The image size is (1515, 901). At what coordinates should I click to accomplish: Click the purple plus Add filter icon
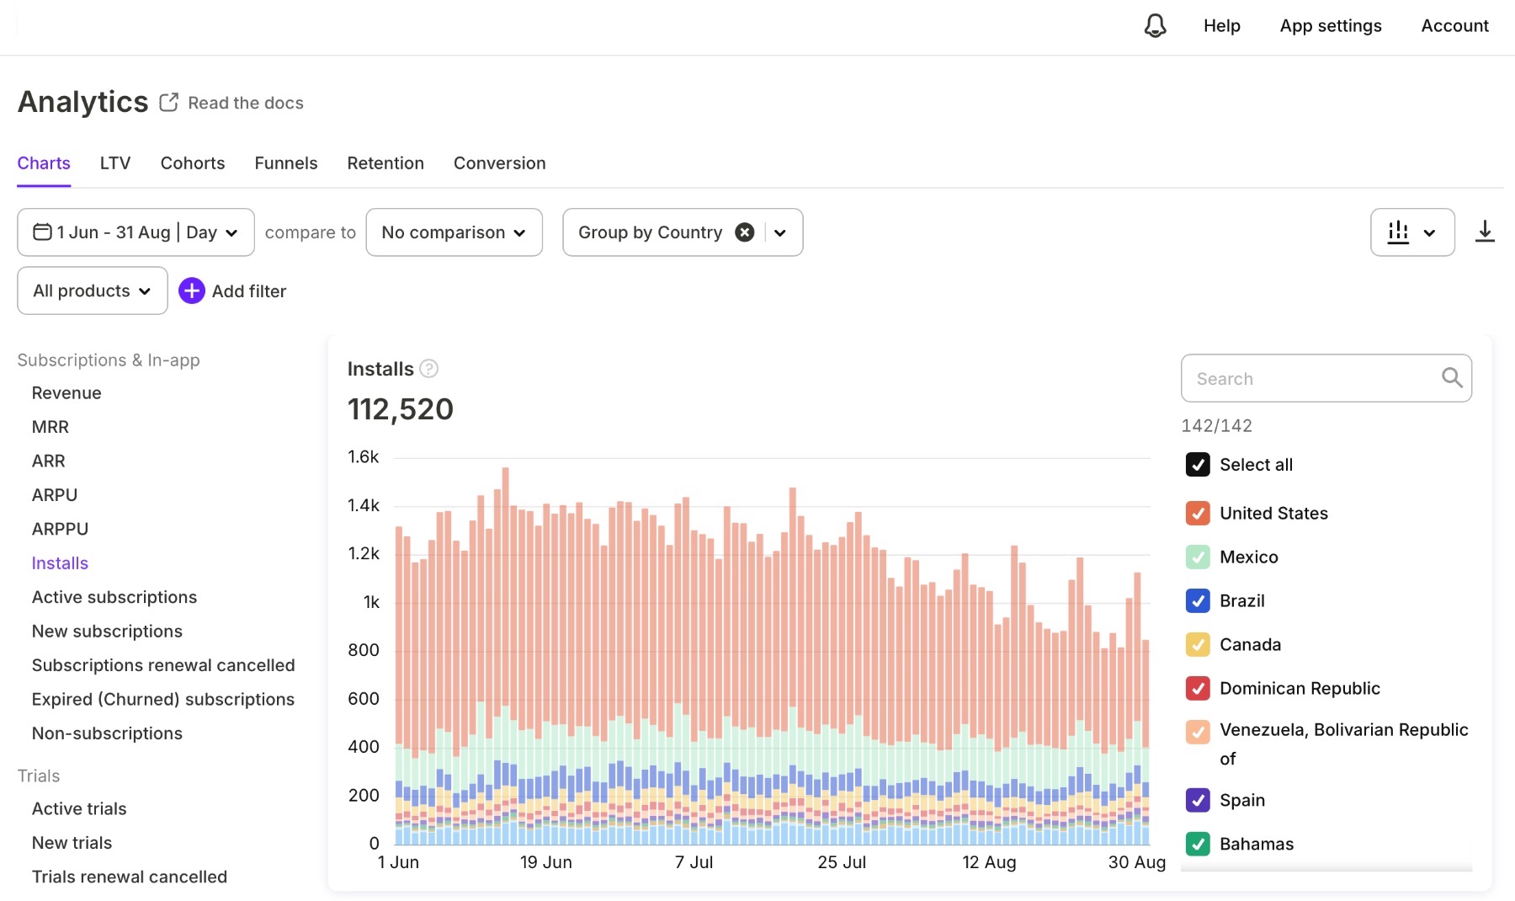192,291
